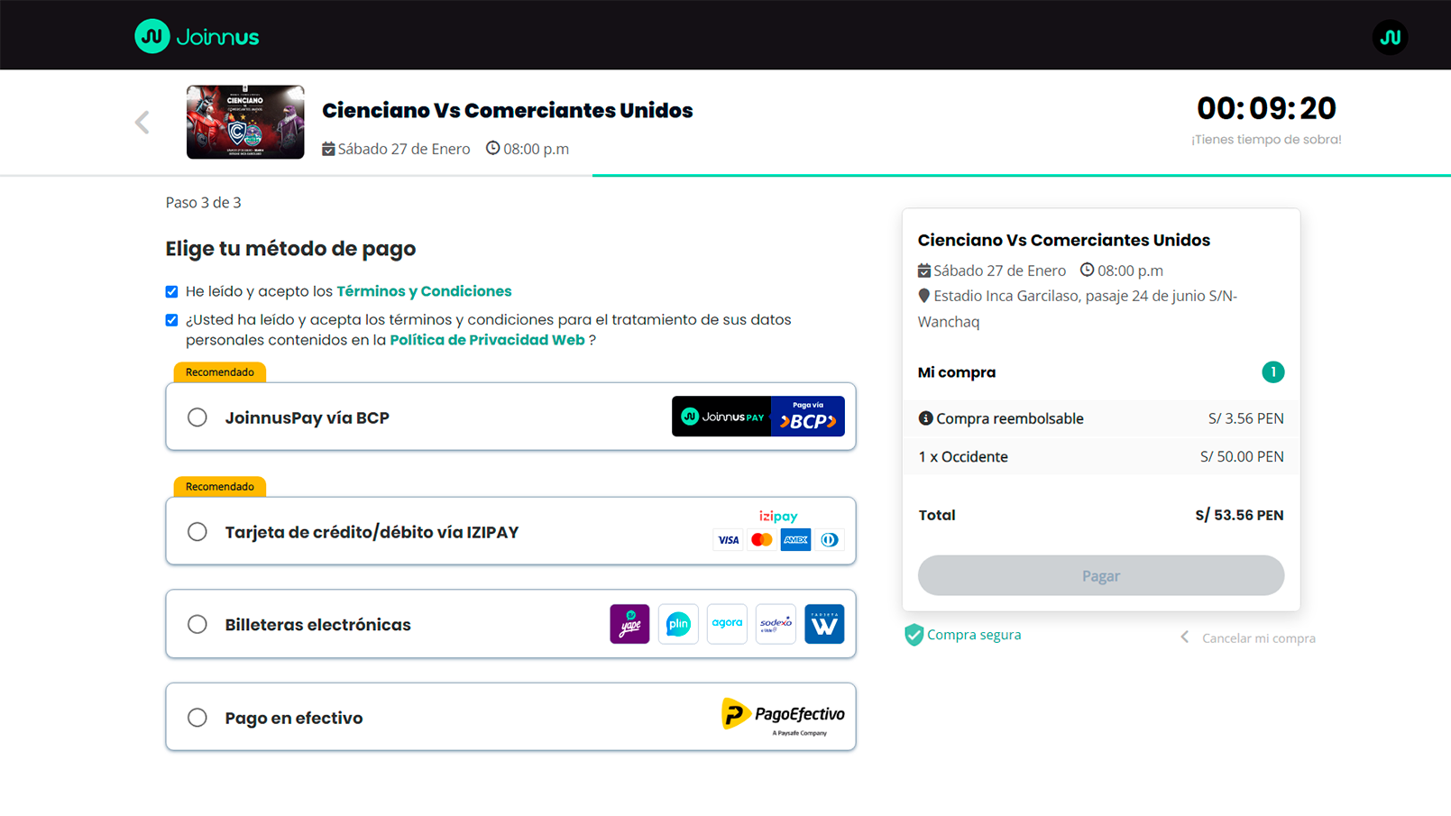Select the Pago en efectivo radio button

(197, 717)
